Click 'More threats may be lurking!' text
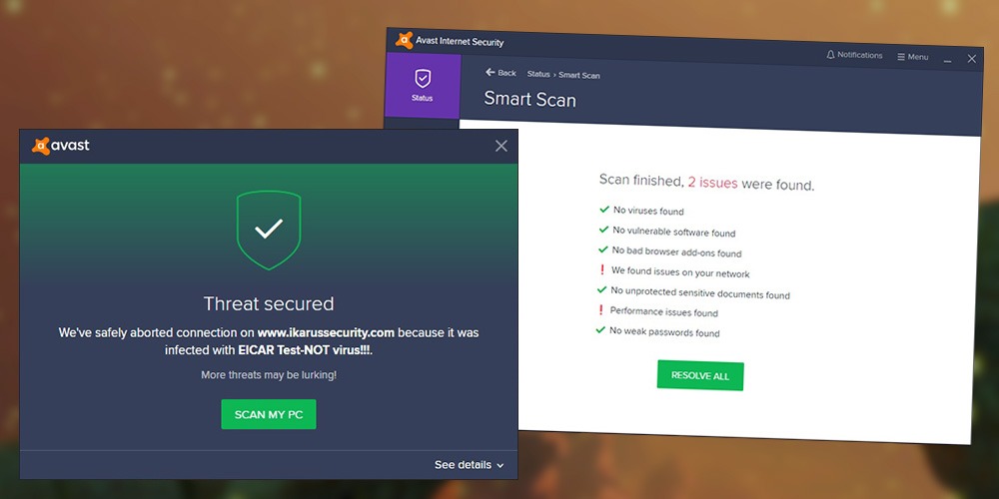This screenshot has width=999, height=499. [269, 375]
